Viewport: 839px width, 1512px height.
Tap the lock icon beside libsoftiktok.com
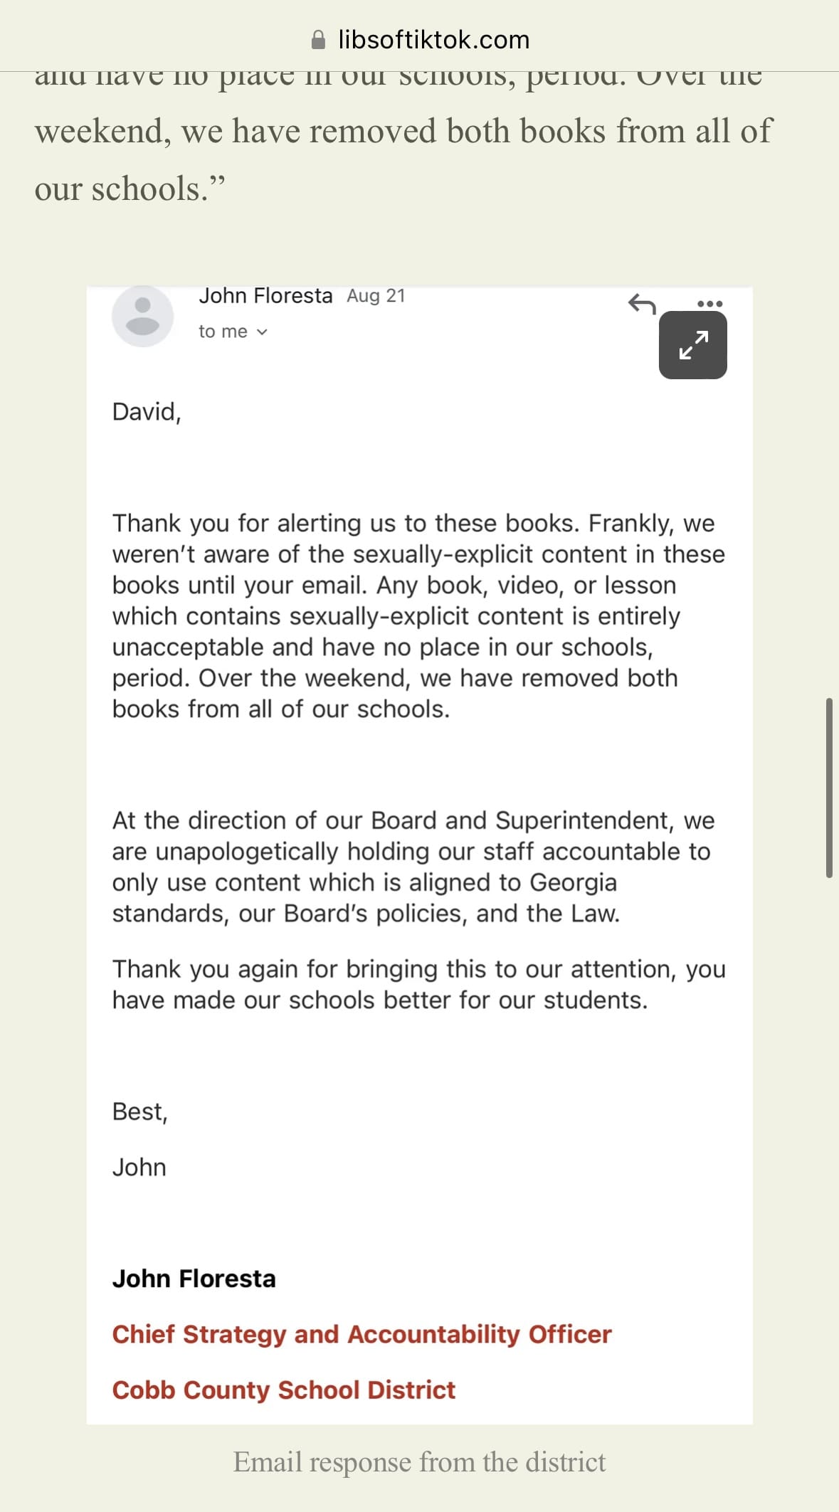[x=318, y=40]
